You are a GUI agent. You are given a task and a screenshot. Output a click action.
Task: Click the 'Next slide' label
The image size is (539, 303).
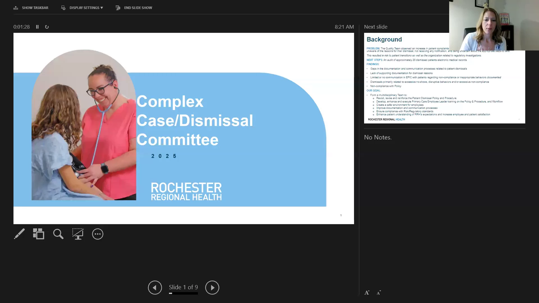click(x=376, y=27)
